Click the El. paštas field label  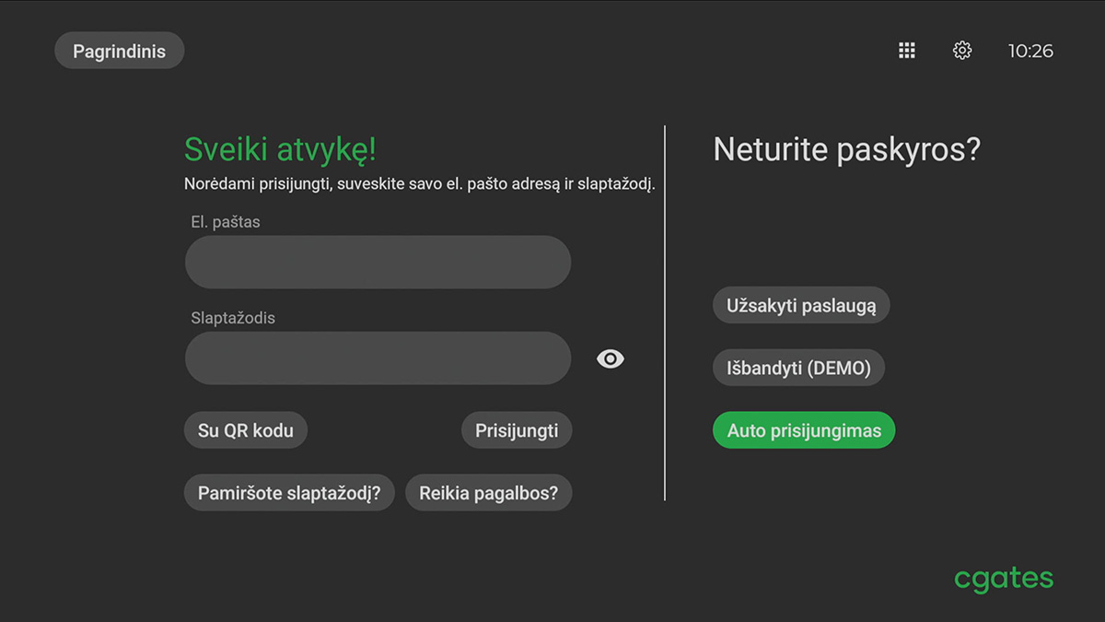tap(226, 222)
